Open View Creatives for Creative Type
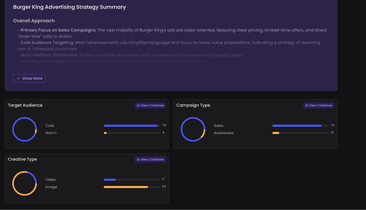Image resolution: width=366 pixels, height=210 pixels. coord(150,159)
